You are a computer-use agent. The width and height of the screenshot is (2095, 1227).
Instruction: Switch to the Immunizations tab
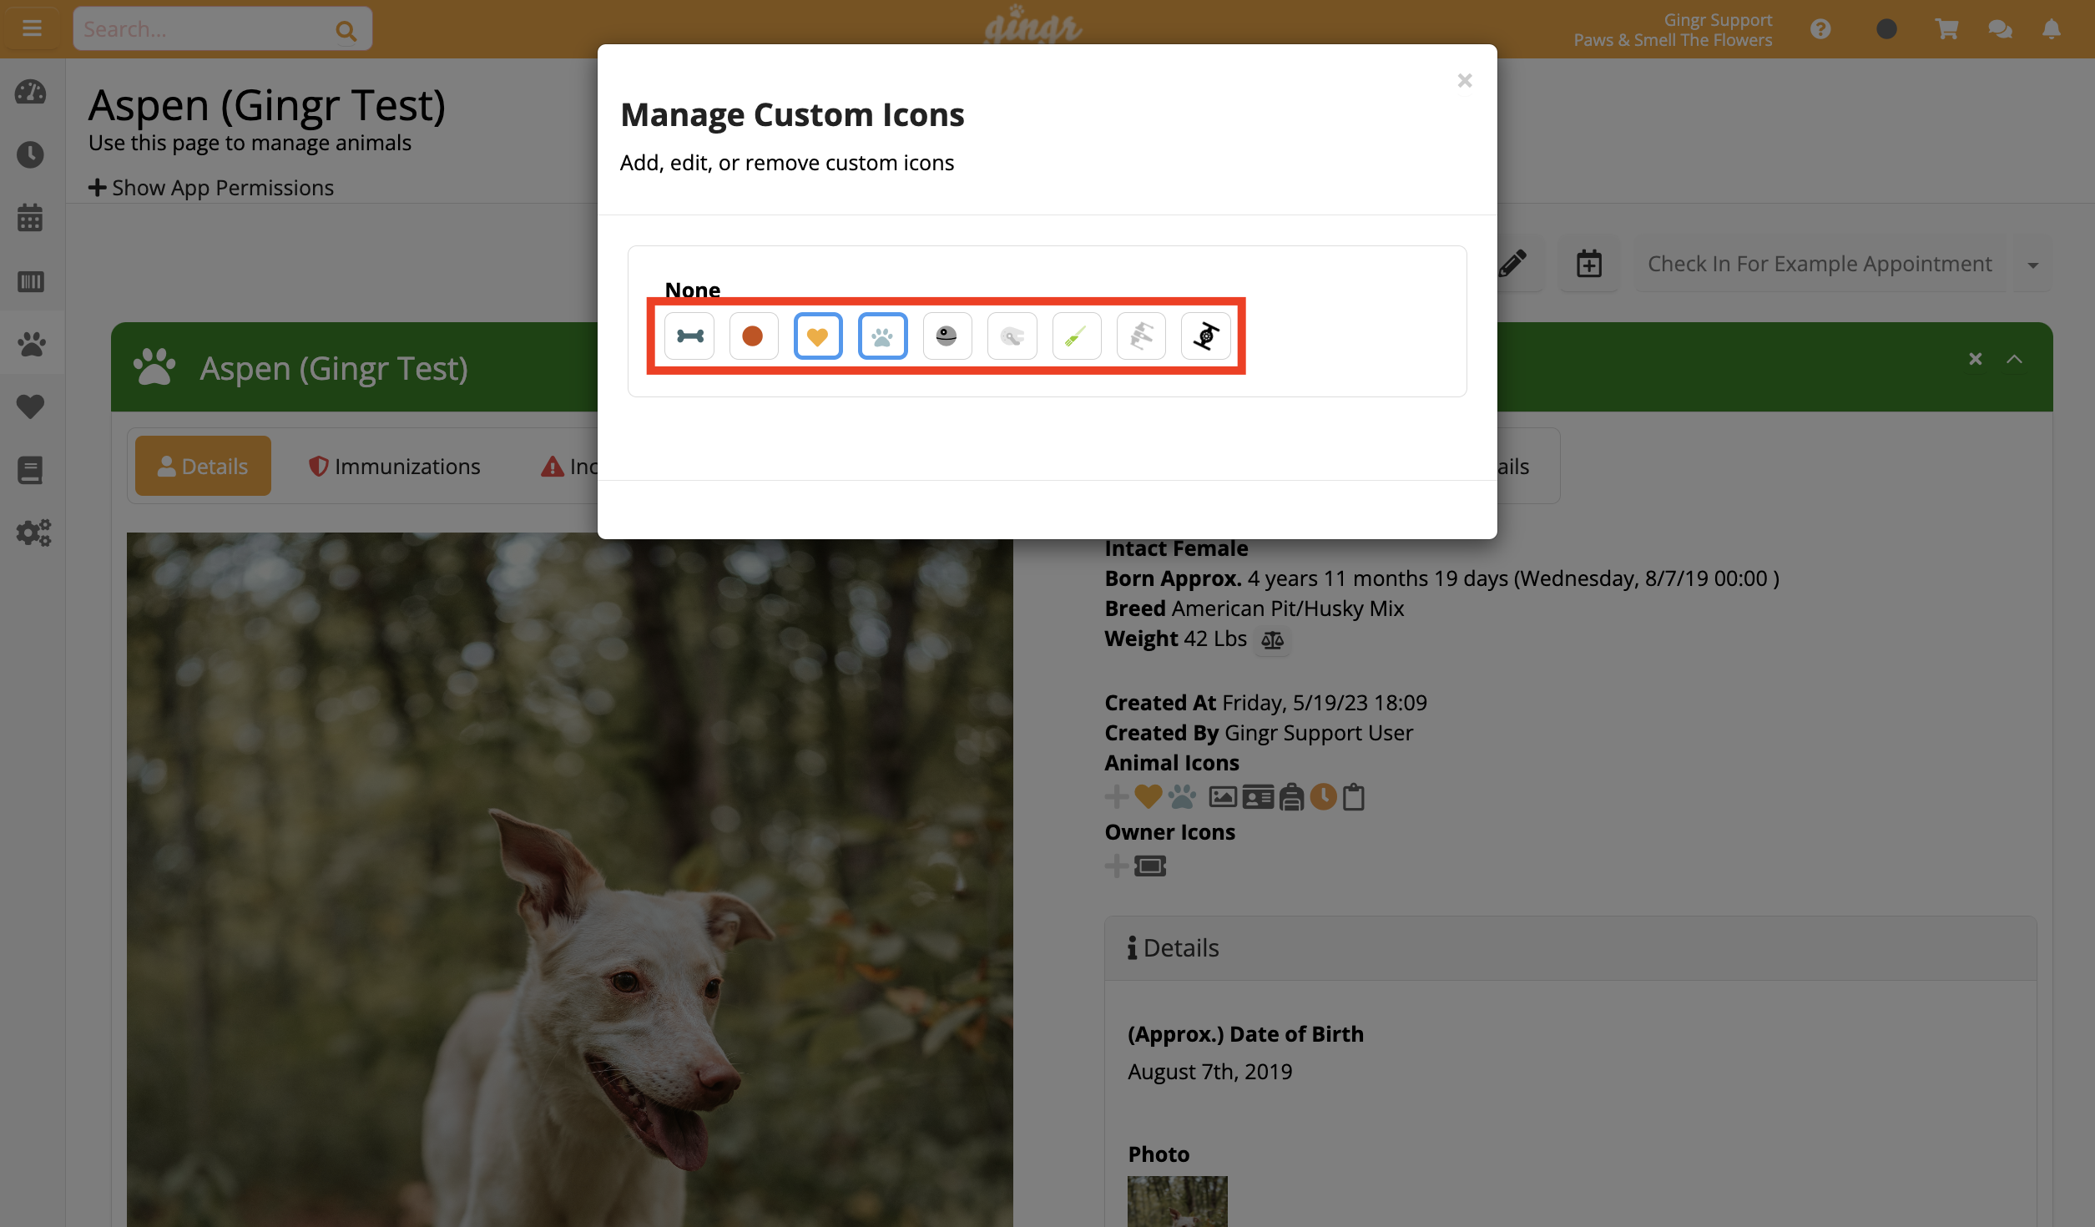pyautogui.click(x=394, y=465)
